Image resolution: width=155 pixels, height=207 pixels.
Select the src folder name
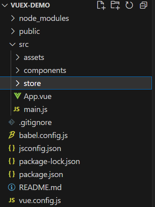(24, 45)
